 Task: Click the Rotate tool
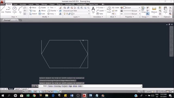42,8
